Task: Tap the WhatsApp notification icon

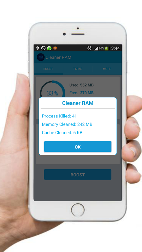Action: pyautogui.click(x=43, y=48)
